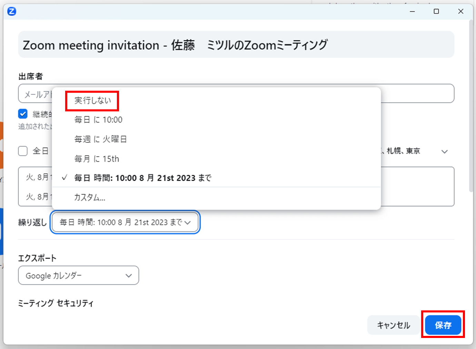Expand the time zone dropdown chevron

pos(445,151)
